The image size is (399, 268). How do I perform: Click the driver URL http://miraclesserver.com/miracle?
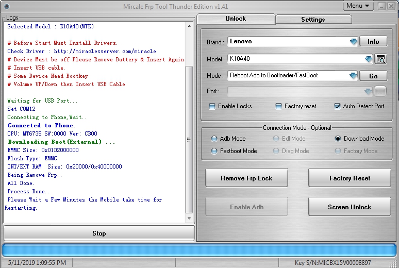[x=105, y=51]
